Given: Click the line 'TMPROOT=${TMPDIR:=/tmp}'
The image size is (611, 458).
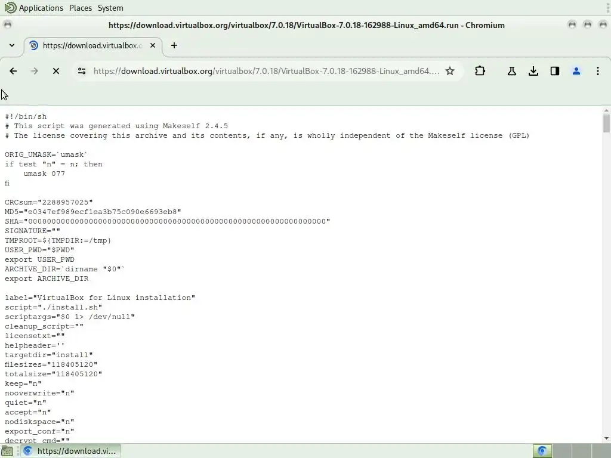Looking at the screenshot, I should pos(58,240).
